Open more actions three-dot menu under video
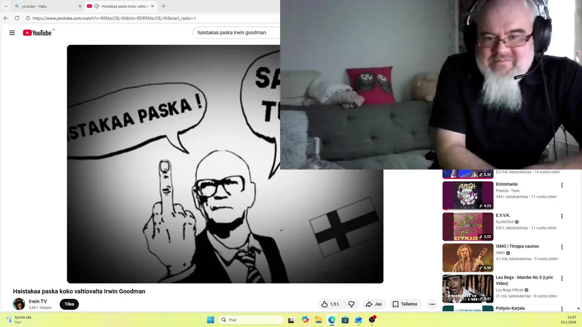The height and width of the screenshot is (327, 582). [432, 304]
